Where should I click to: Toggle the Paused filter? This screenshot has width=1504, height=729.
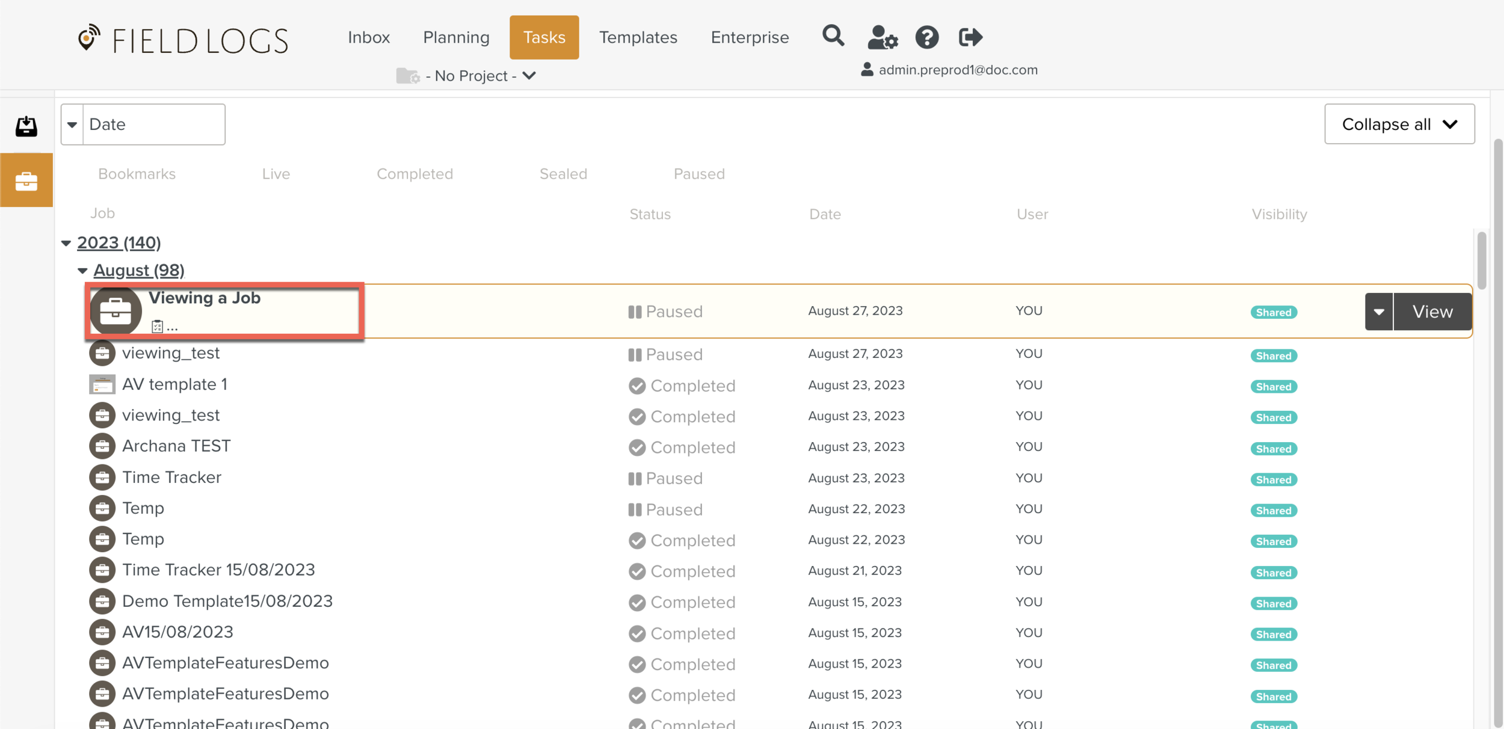pyautogui.click(x=698, y=174)
